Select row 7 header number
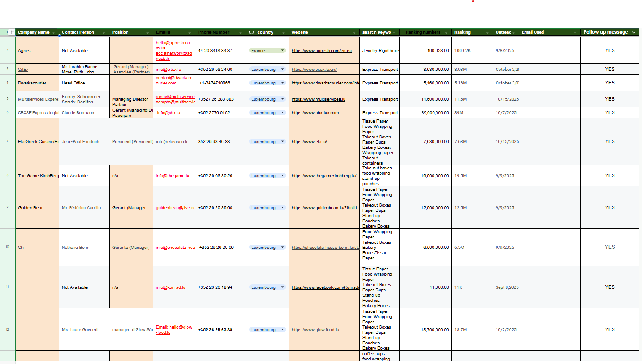 [7, 141]
